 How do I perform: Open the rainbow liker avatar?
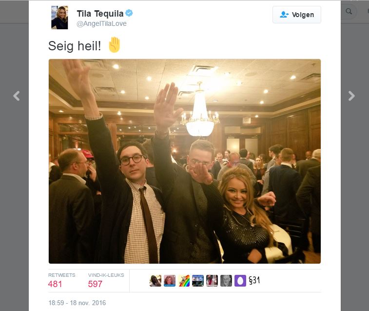tap(184, 281)
